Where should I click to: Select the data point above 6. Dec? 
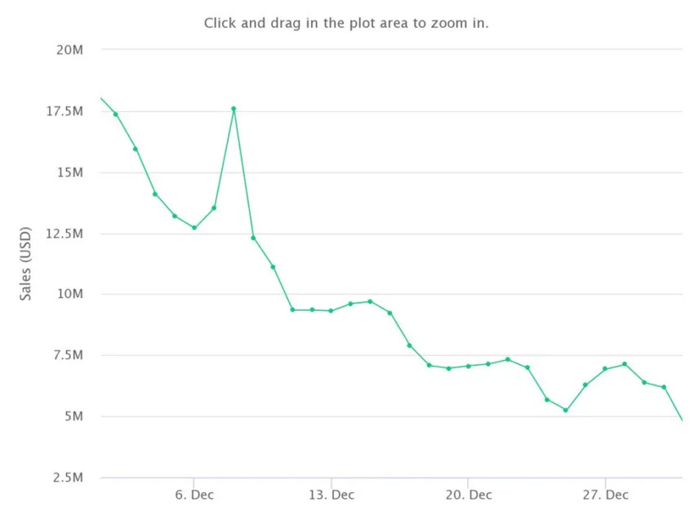point(194,228)
